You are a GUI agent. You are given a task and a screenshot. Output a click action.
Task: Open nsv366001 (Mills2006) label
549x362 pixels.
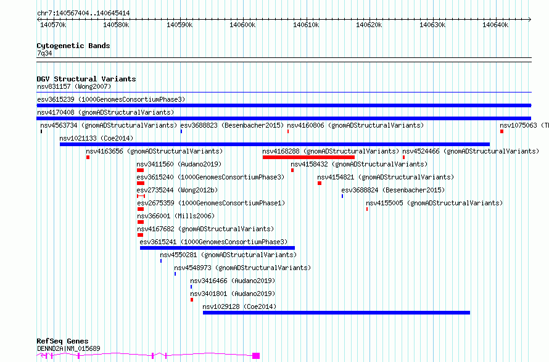(x=176, y=216)
